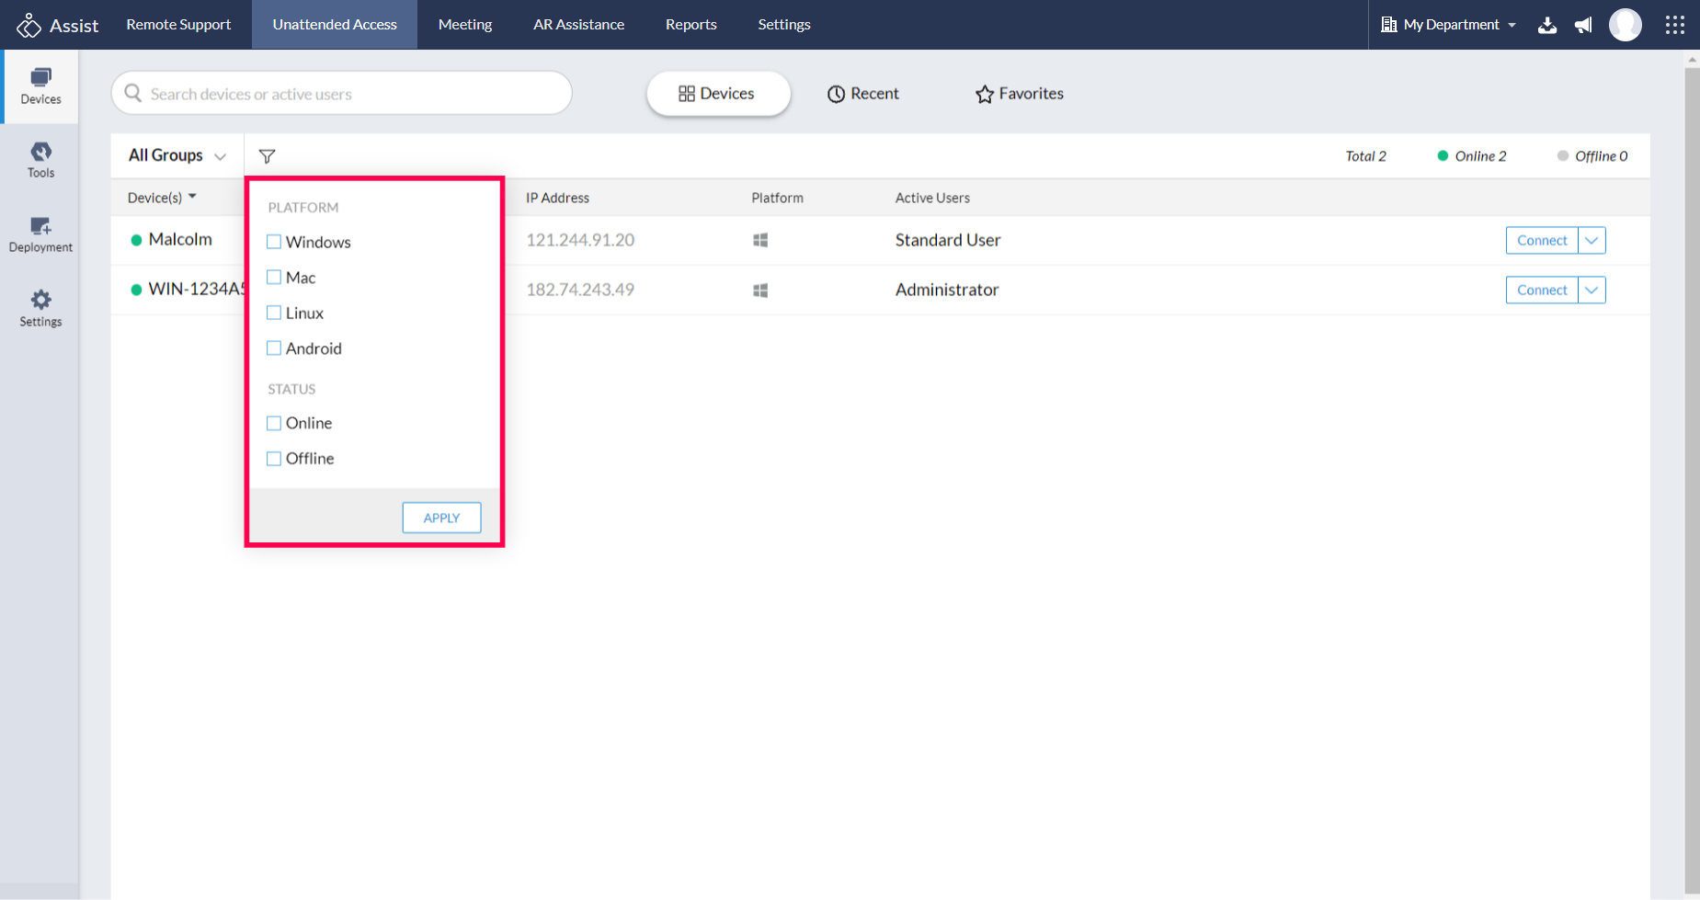Check the Linux platform checkbox

274,313
